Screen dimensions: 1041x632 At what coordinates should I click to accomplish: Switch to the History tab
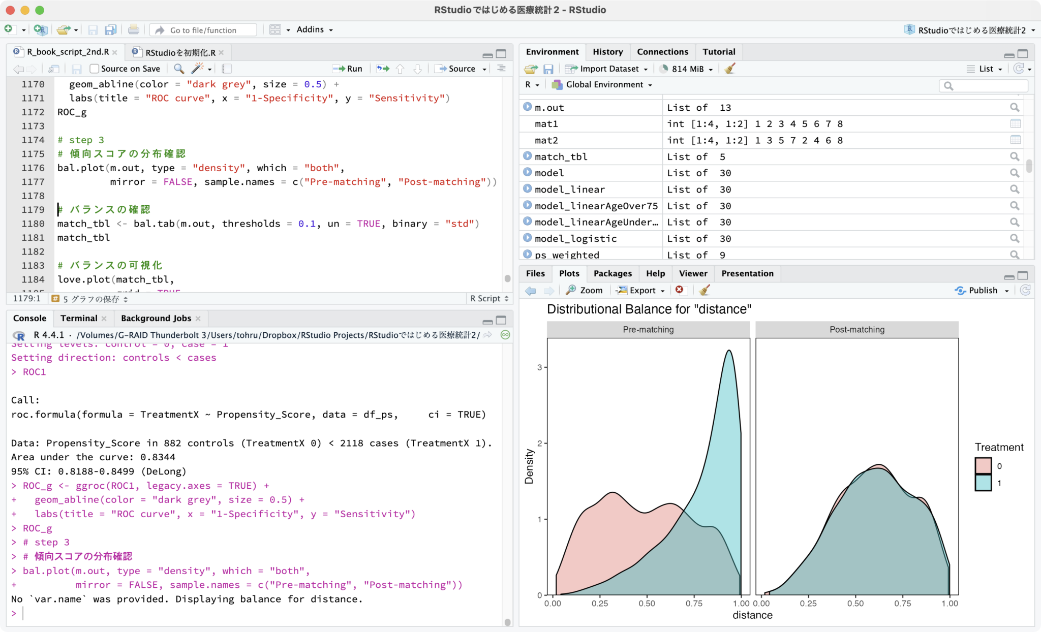607,52
